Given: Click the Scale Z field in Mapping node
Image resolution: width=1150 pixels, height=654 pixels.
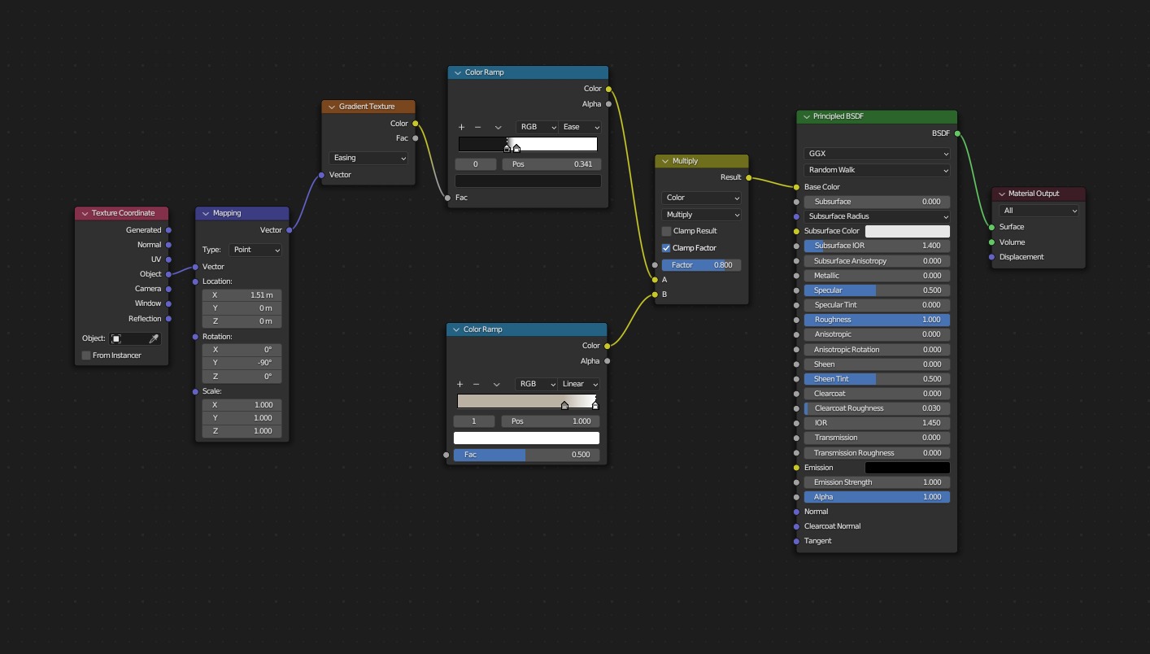Looking at the screenshot, I should (242, 431).
